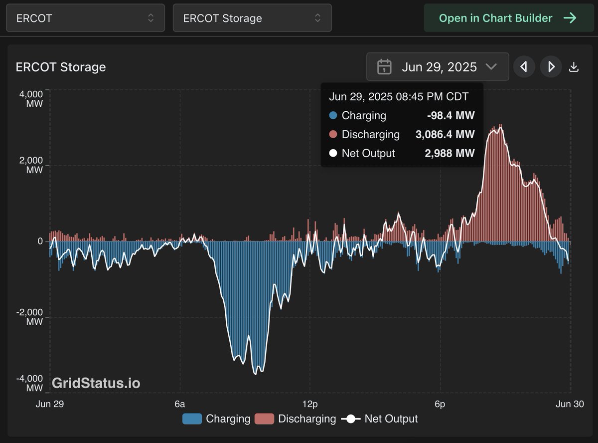Image resolution: width=598 pixels, height=443 pixels.
Task: Click the -4,000 MW y-axis label
Action: (x=30, y=383)
